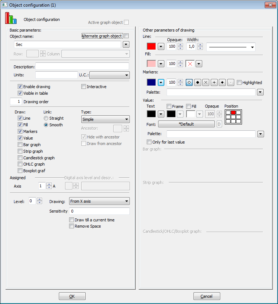Click the red X fill pattern preview
Image resolution: width=278 pixels, height=304 pixels.
[x=190, y=64]
